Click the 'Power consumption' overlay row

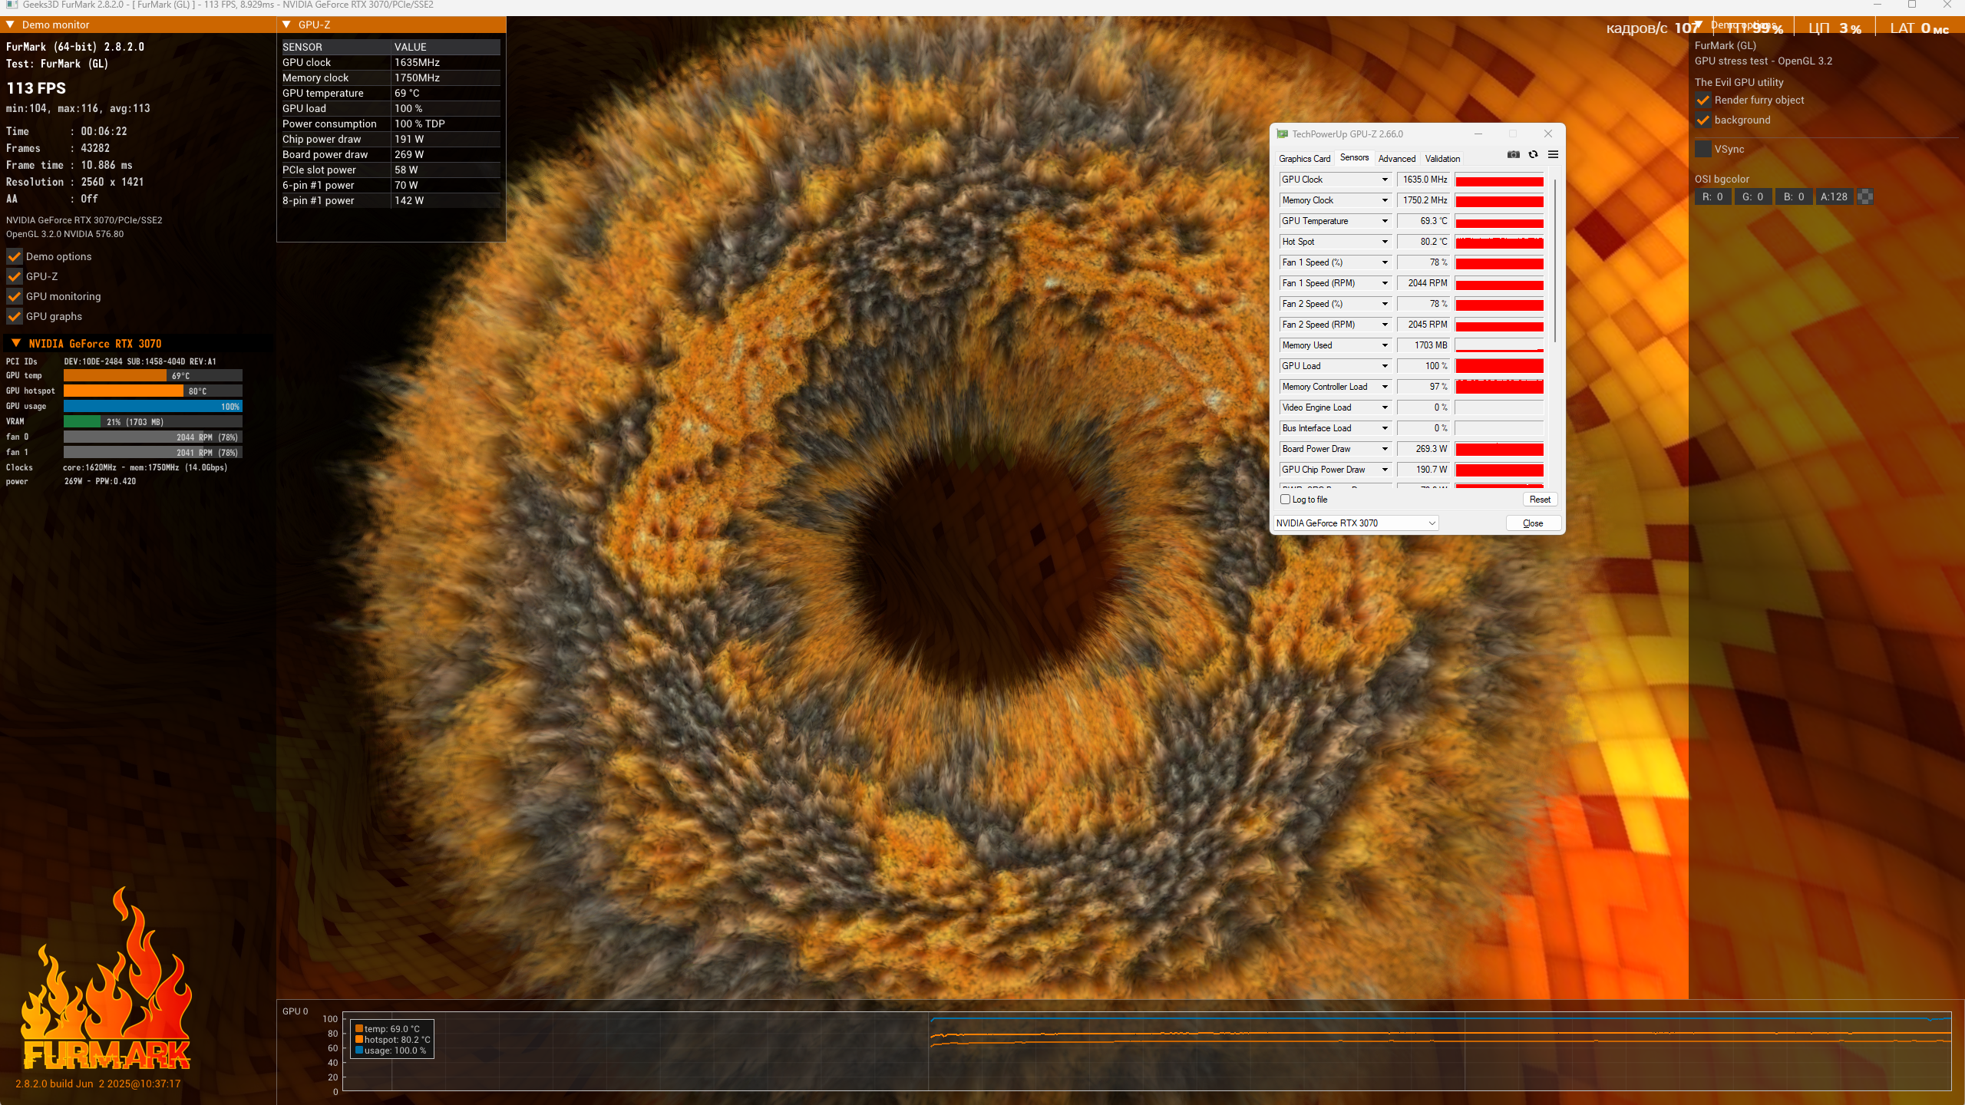[391, 124]
